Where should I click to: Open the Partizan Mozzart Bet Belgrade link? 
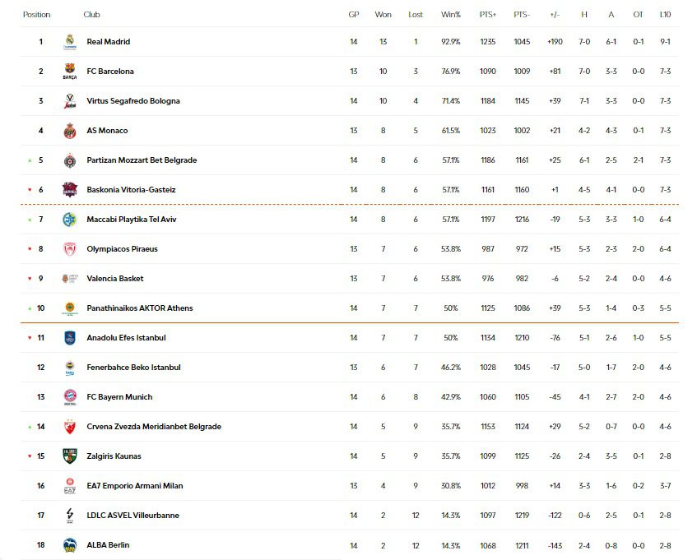pyautogui.click(x=142, y=160)
